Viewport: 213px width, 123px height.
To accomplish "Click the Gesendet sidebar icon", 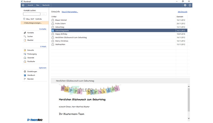I will tap(25, 58).
